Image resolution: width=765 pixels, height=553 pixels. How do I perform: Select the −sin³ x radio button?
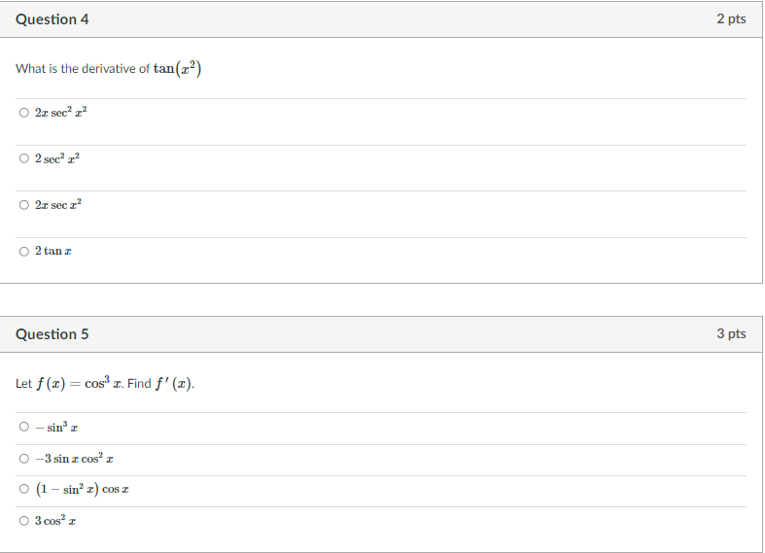(24, 427)
